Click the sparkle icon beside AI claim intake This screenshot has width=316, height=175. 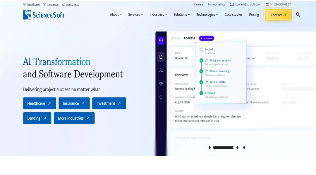click(x=207, y=82)
